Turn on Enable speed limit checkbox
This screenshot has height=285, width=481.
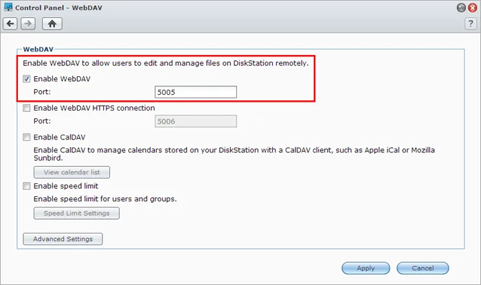(x=27, y=185)
